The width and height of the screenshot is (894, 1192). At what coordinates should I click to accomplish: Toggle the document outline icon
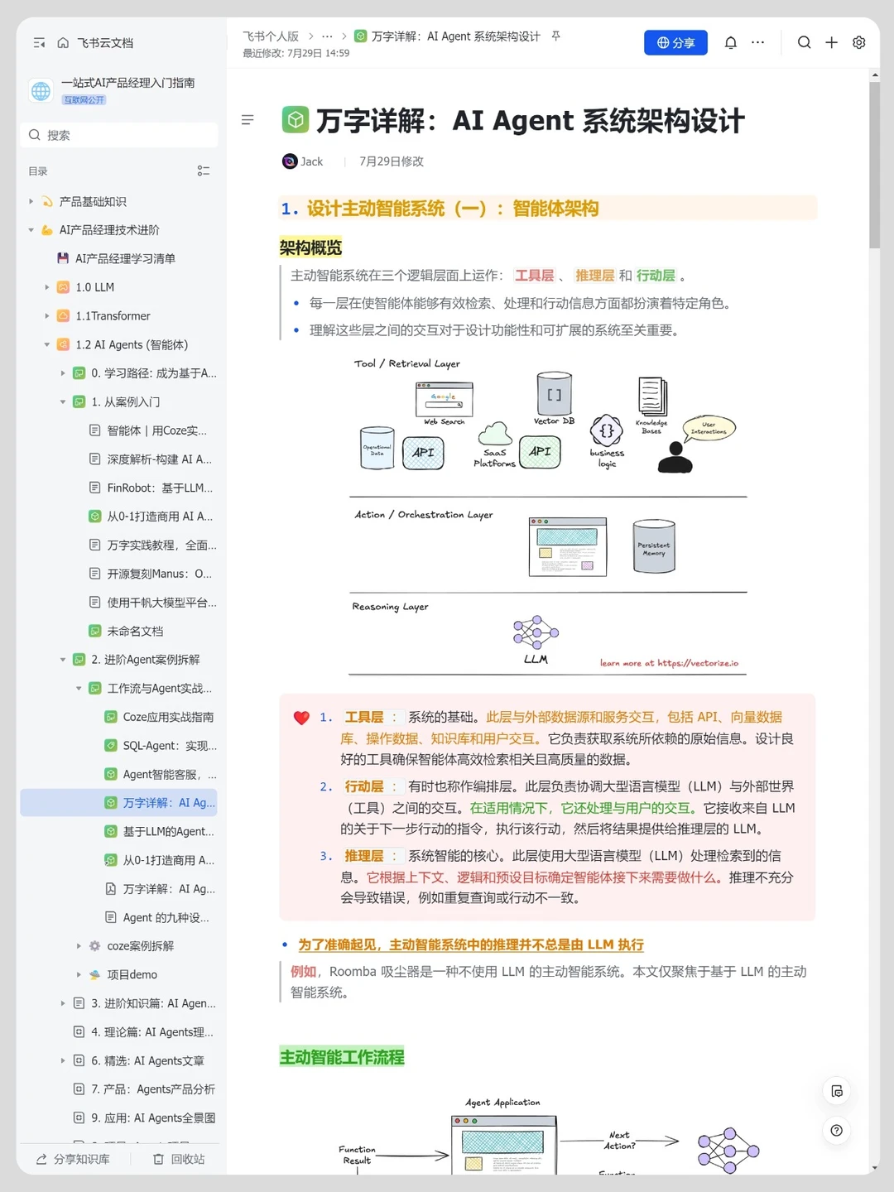248,120
